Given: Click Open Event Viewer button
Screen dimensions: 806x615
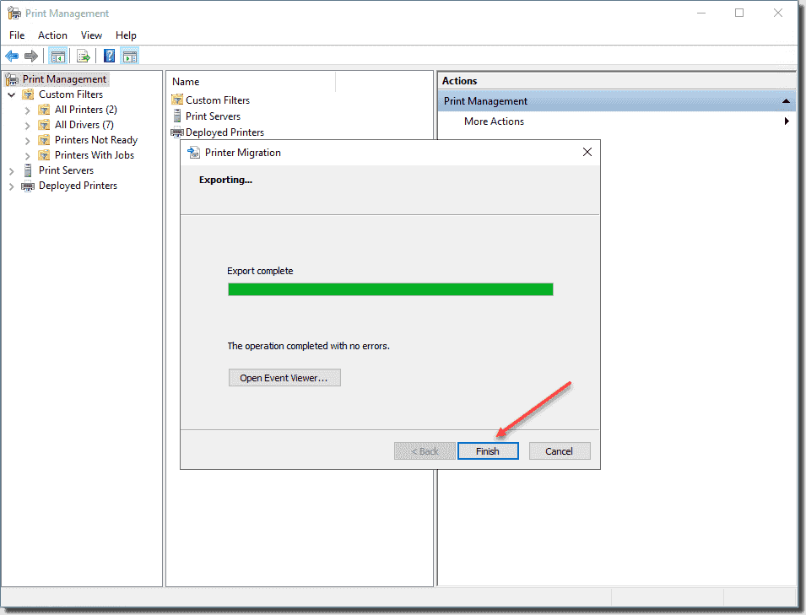Looking at the screenshot, I should tap(284, 377).
